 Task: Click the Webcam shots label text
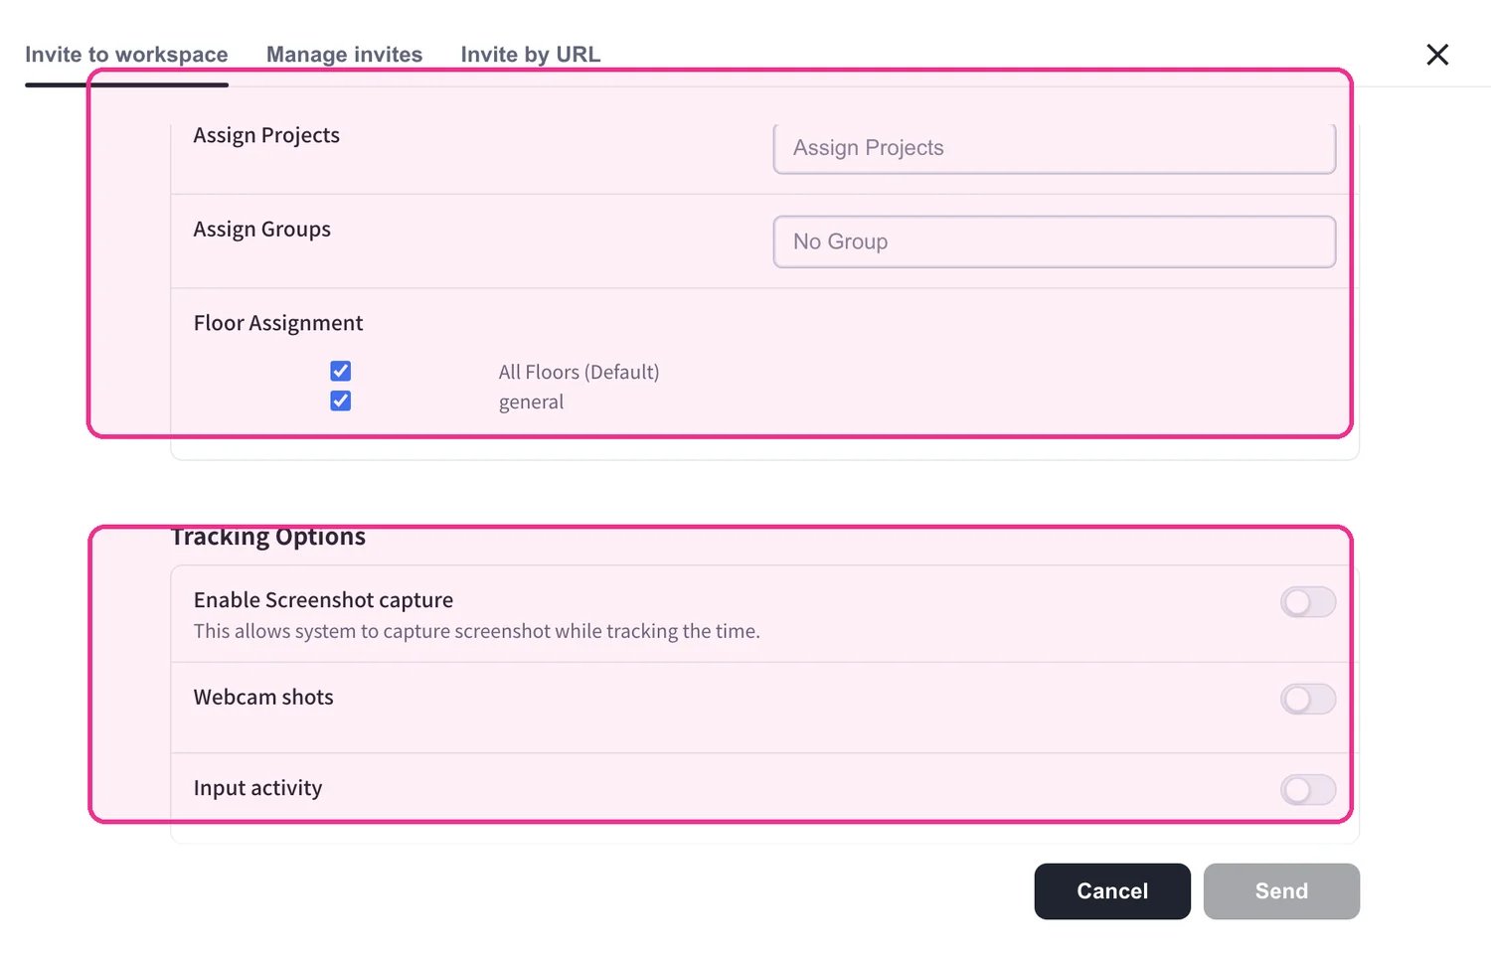[263, 698]
